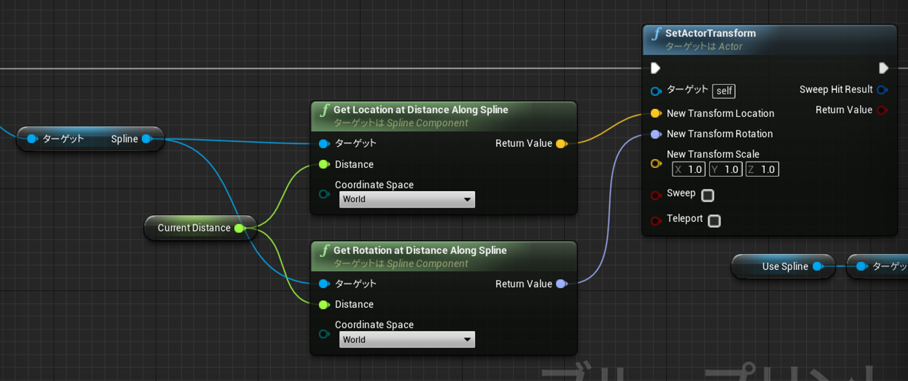
Task: Click the Spline label on getter node
Action: pos(124,139)
